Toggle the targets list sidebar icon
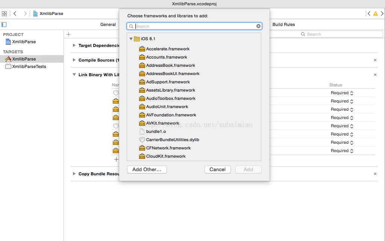Viewport: 385px width, 241px height. 4,24
